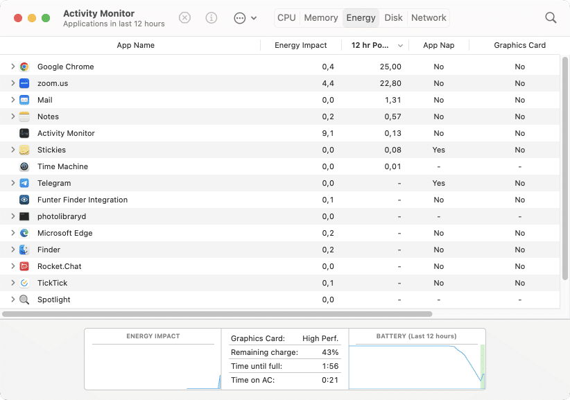Select the Rocket.Chat row name
The image size is (570, 400).
click(x=59, y=266)
